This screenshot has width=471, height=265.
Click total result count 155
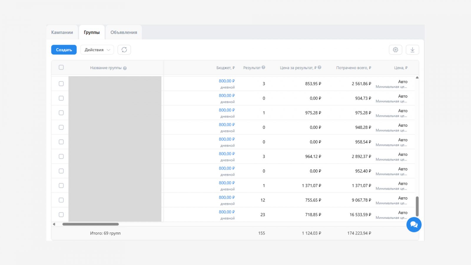262,233
